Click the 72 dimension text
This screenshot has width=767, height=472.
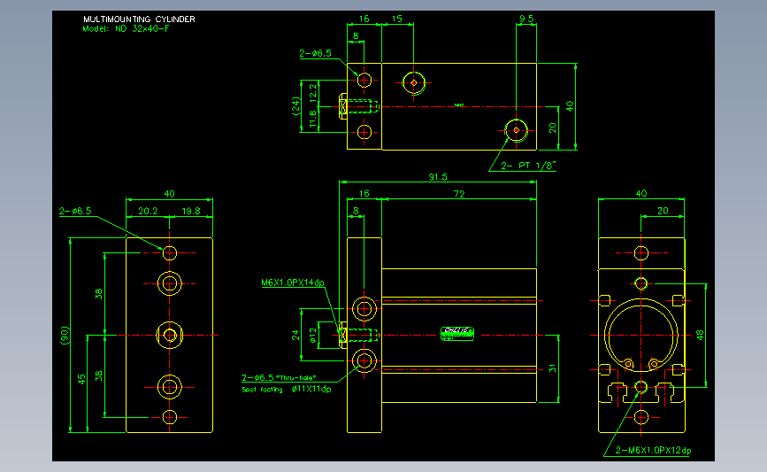tap(459, 194)
